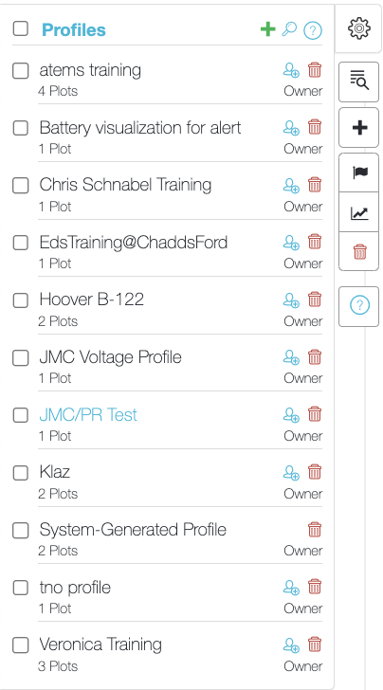Tick the Veronica Training checkbox
This screenshot has width=383, height=690.
[20, 645]
